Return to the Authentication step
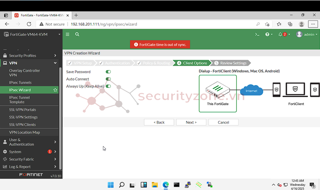Screen dimensions: 320x190 pos(115,63)
